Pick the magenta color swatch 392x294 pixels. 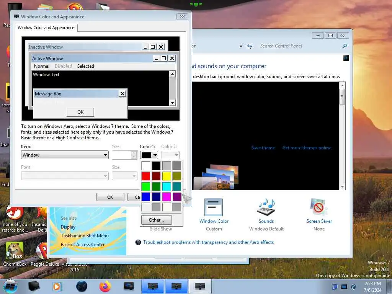[x=167, y=197]
